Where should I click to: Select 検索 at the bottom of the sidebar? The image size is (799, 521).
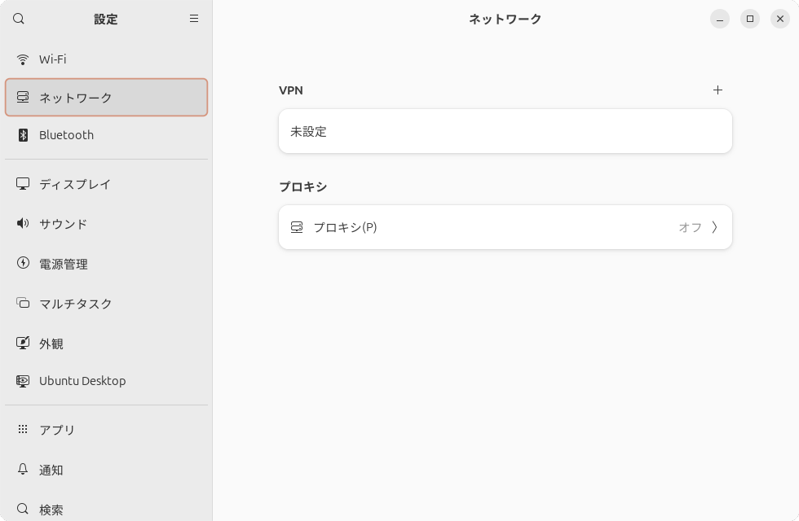tap(51, 510)
